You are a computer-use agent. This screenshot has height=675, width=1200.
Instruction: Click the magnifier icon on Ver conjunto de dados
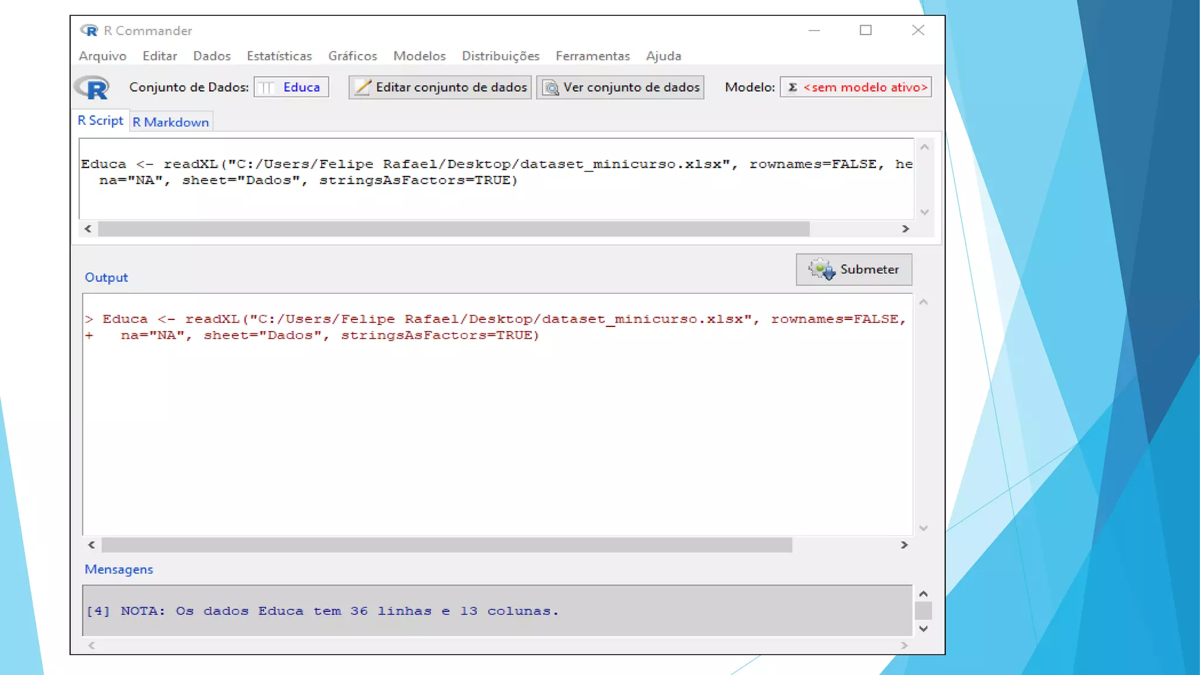pos(551,88)
